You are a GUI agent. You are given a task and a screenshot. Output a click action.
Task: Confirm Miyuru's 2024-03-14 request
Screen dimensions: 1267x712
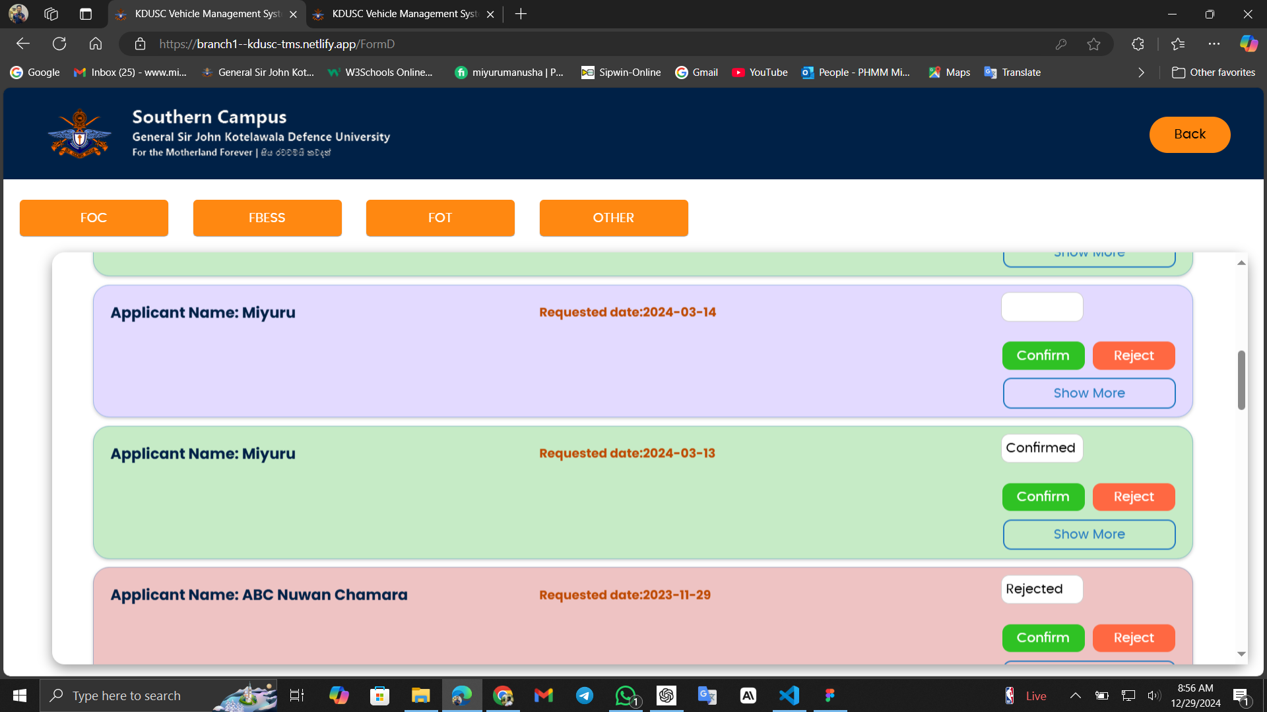(x=1043, y=355)
